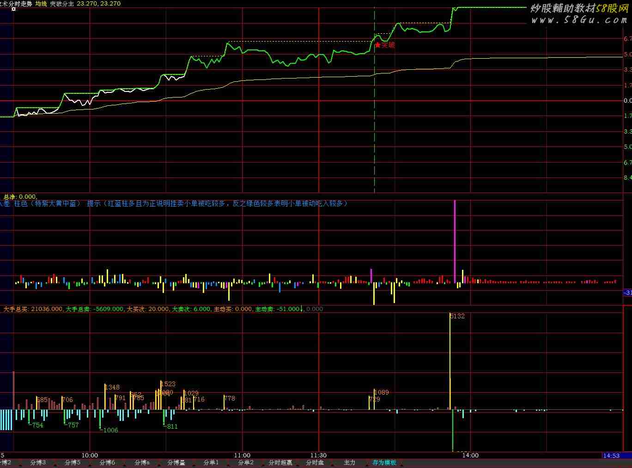The width and height of the screenshot is (632, 468).
Task: Click the 1089 volume bar label
Action: pyautogui.click(x=381, y=392)
